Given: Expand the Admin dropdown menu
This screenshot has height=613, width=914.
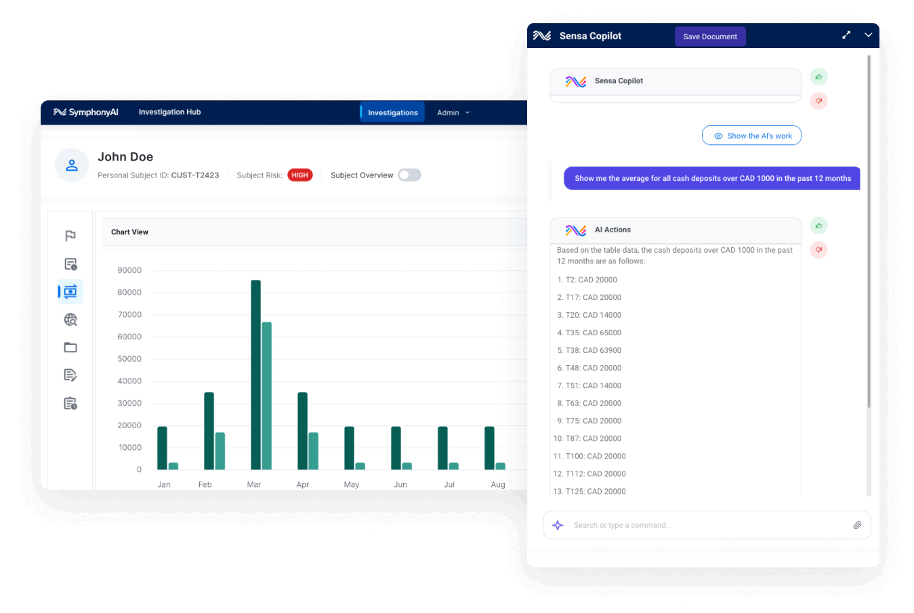Looking at the screenshot, I should click(x=453, y=112).
